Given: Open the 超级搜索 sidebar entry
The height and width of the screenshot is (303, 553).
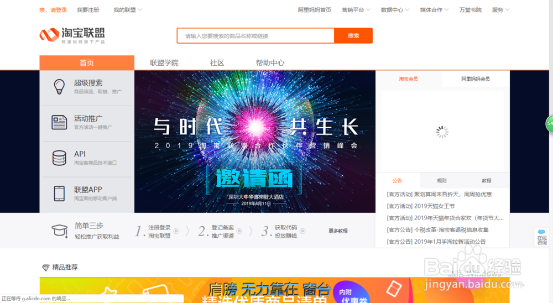Looking at the screenshot, I should coord(87,87).
